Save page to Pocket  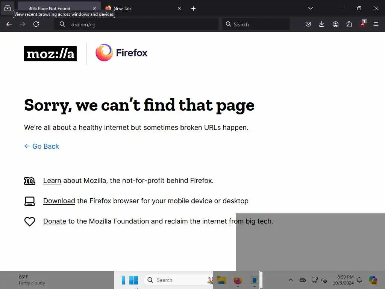[x=308, y=24]
